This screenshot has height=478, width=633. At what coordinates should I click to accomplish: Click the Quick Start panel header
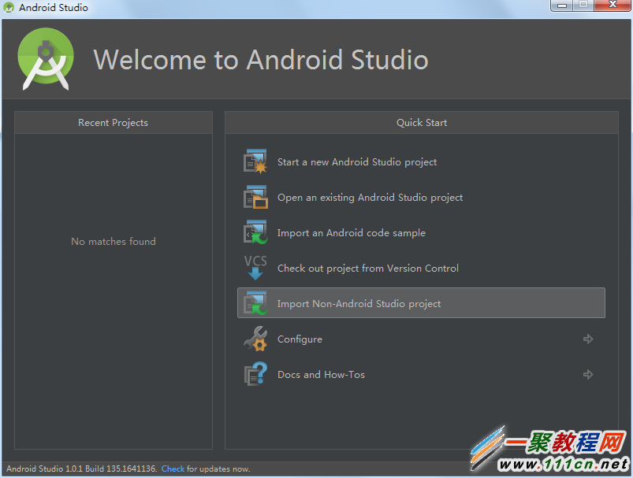(x=422, y=123)
